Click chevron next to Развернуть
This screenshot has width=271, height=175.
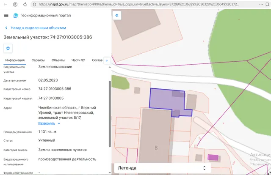tap(59, 123)
